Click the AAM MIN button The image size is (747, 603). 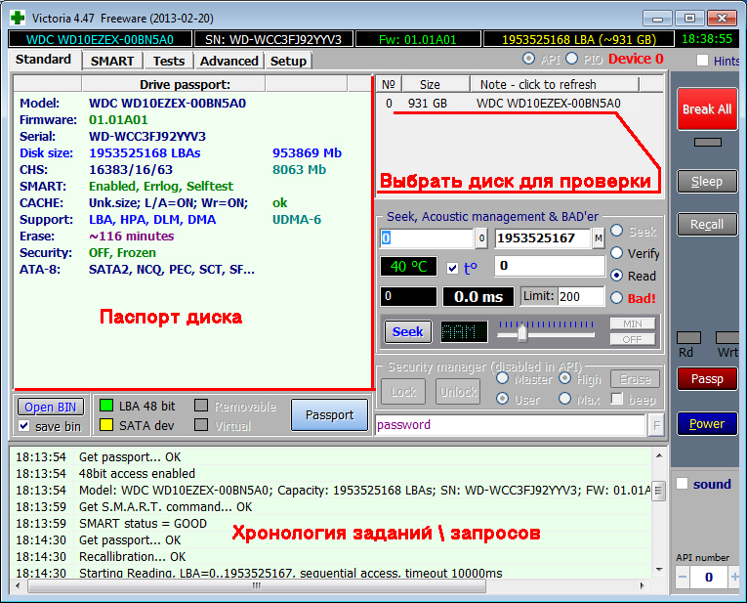[632, 324]
